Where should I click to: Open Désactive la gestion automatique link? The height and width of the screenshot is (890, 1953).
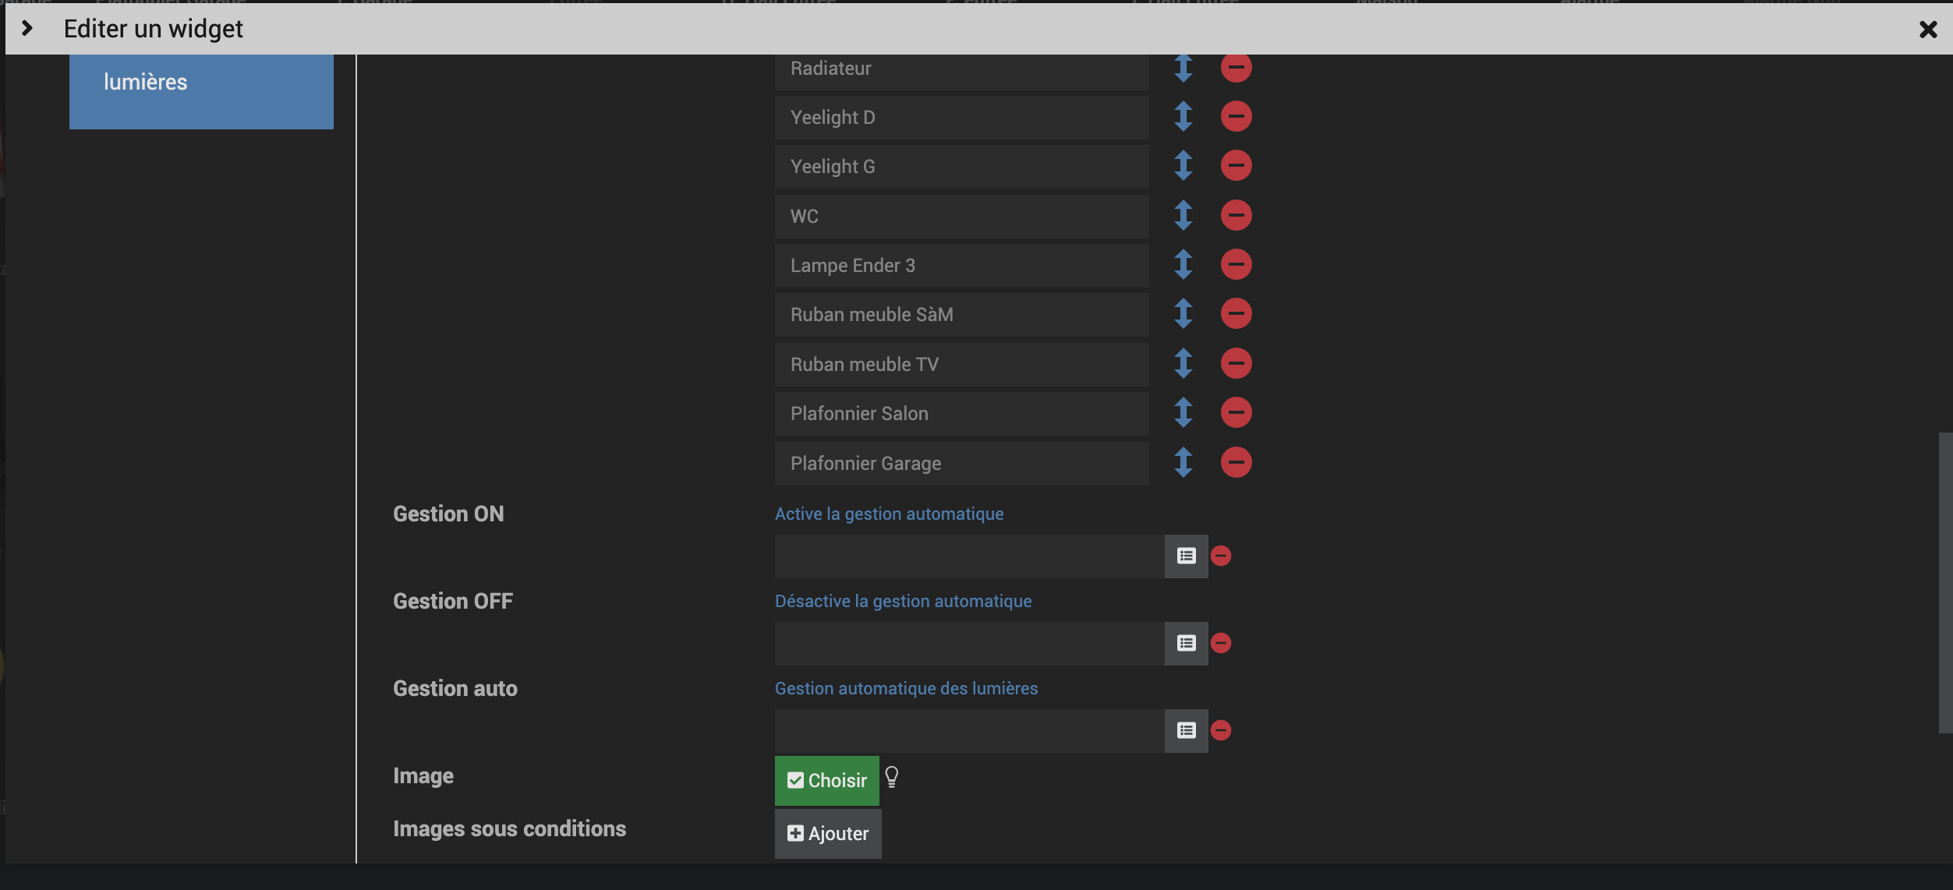(903, 602)
